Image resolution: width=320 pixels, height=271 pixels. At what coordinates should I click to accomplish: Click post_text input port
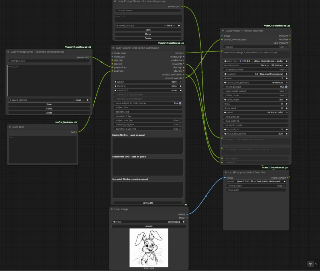click(x=112, y=71)
